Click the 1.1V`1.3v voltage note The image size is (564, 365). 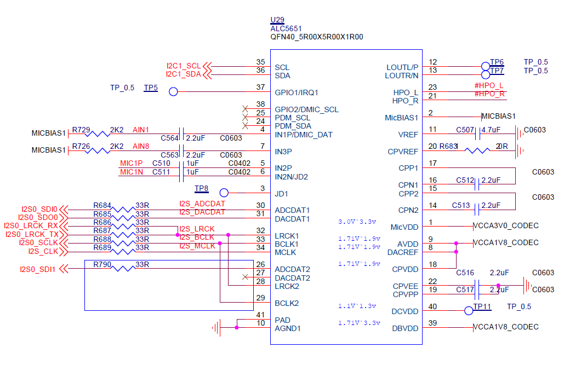(357, 306)
